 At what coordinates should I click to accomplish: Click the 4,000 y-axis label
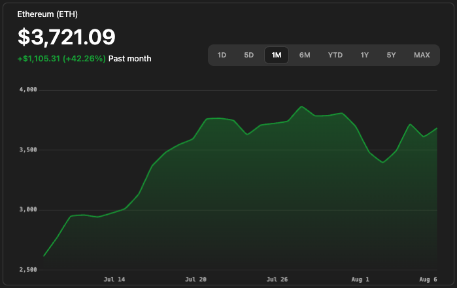coord(28,89)
